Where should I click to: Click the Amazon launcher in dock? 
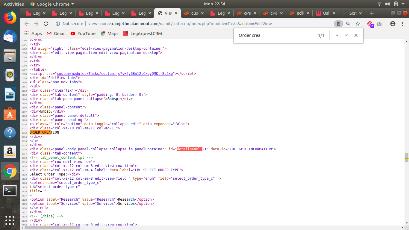pyautogui.click(x=10, y=152)
